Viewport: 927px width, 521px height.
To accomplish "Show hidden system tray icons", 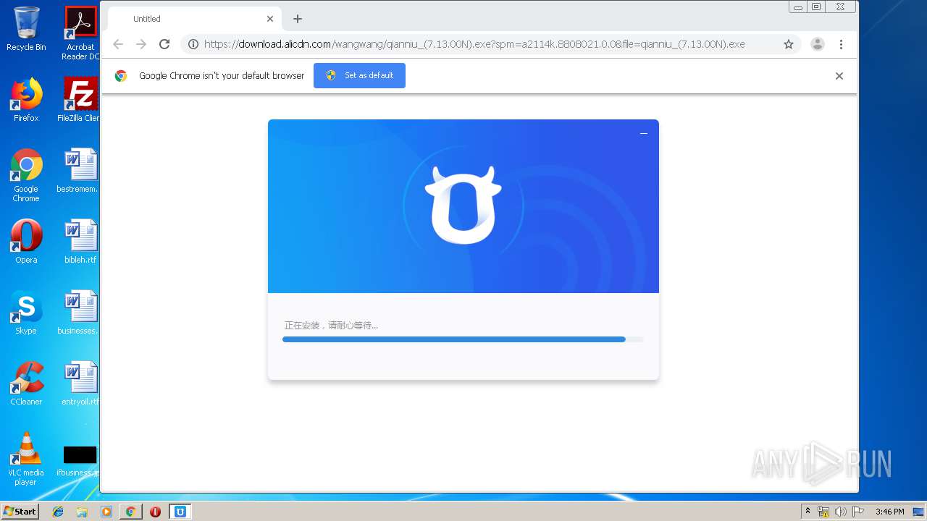I will [808, 512].
